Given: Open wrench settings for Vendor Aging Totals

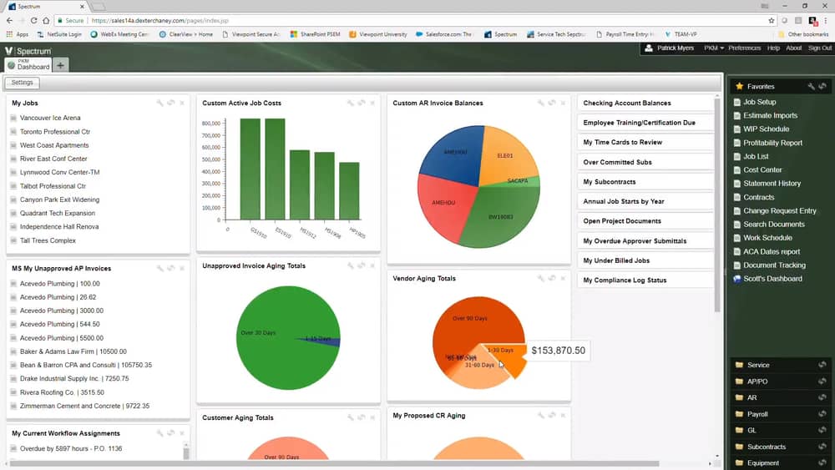Looking at the screenshot, I should 540,278.
